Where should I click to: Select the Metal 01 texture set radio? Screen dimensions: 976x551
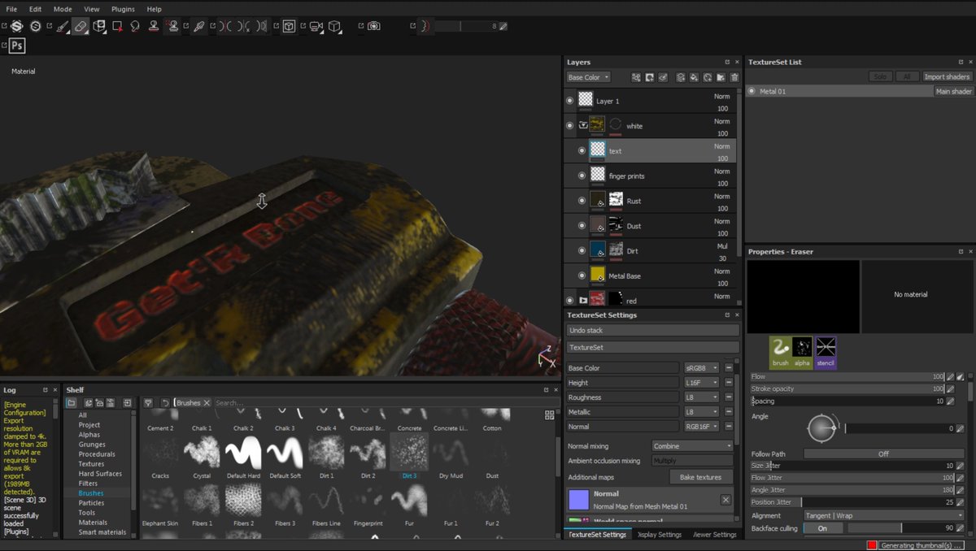pos(752,92)
